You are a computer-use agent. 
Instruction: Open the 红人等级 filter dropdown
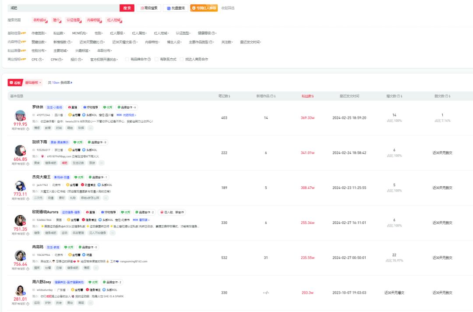coord(117,33)
